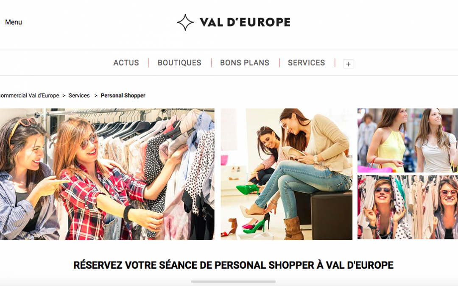Select BONS PLANS in the navigation bar

(245, 63)
